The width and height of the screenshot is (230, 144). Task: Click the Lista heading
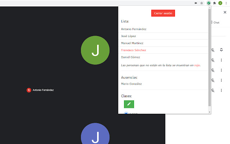click(x=125, y=21)
